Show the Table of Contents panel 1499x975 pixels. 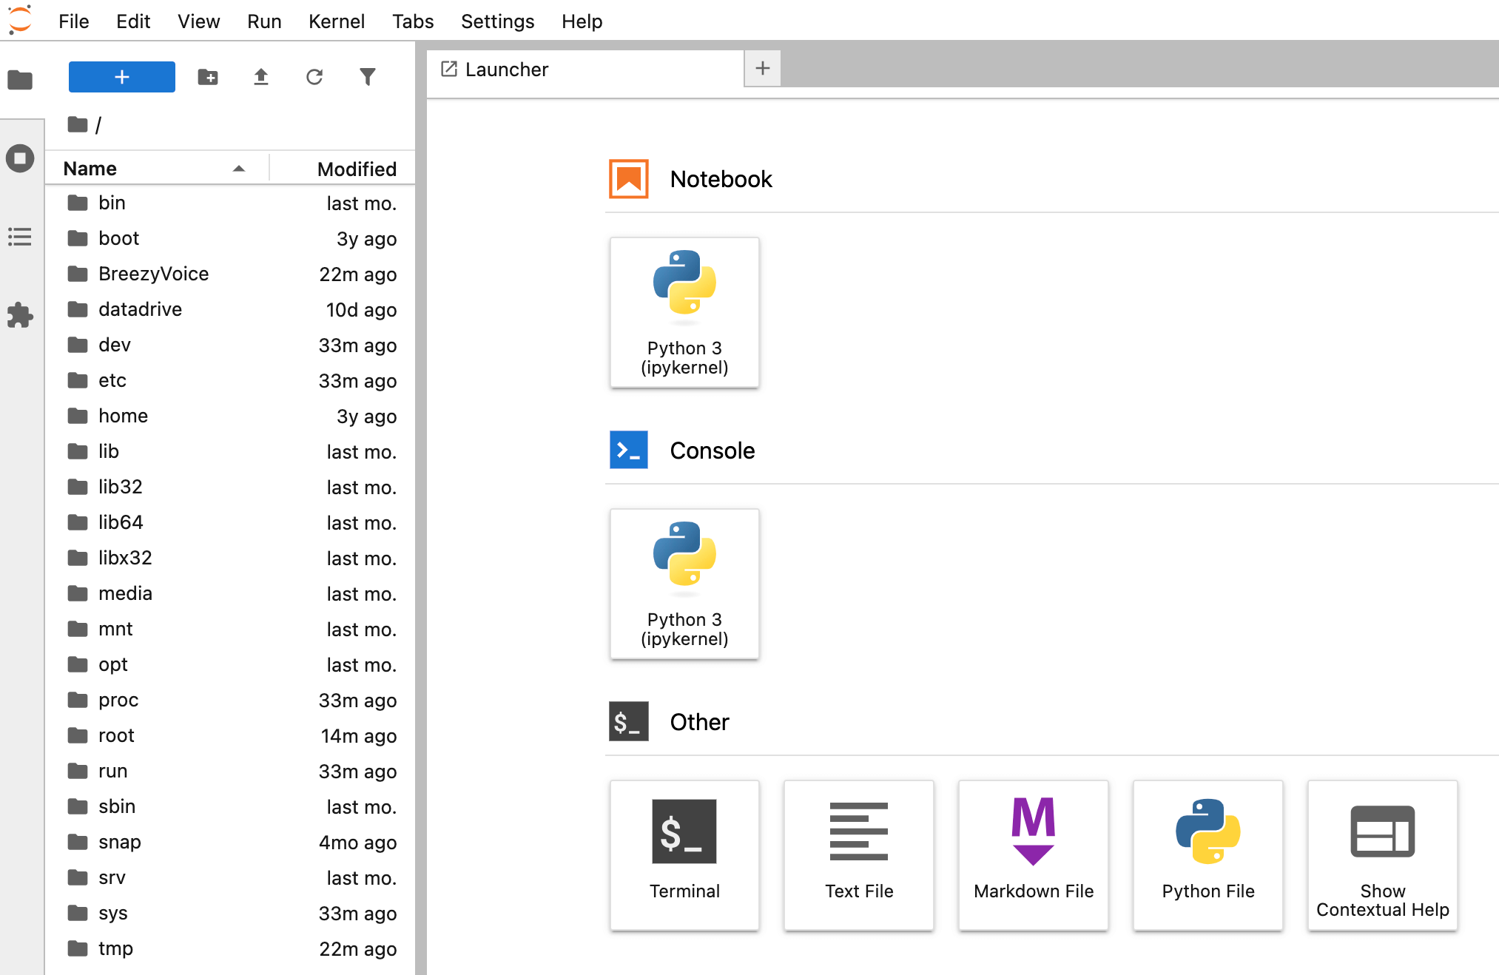point(20,237)
